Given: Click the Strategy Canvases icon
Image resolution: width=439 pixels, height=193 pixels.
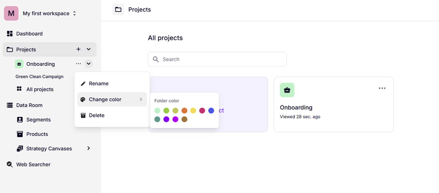Looking at the screenshot, I should 20,149.
